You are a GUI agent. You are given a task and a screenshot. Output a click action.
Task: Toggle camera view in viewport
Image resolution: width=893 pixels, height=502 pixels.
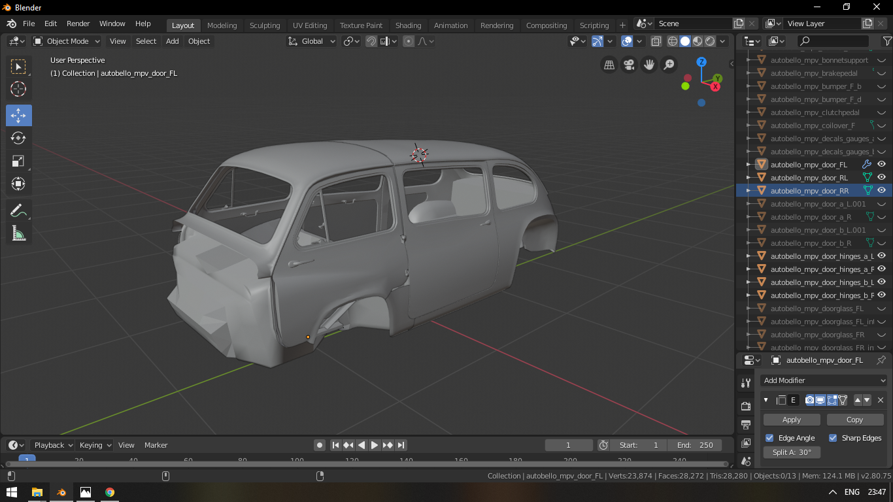629,65
